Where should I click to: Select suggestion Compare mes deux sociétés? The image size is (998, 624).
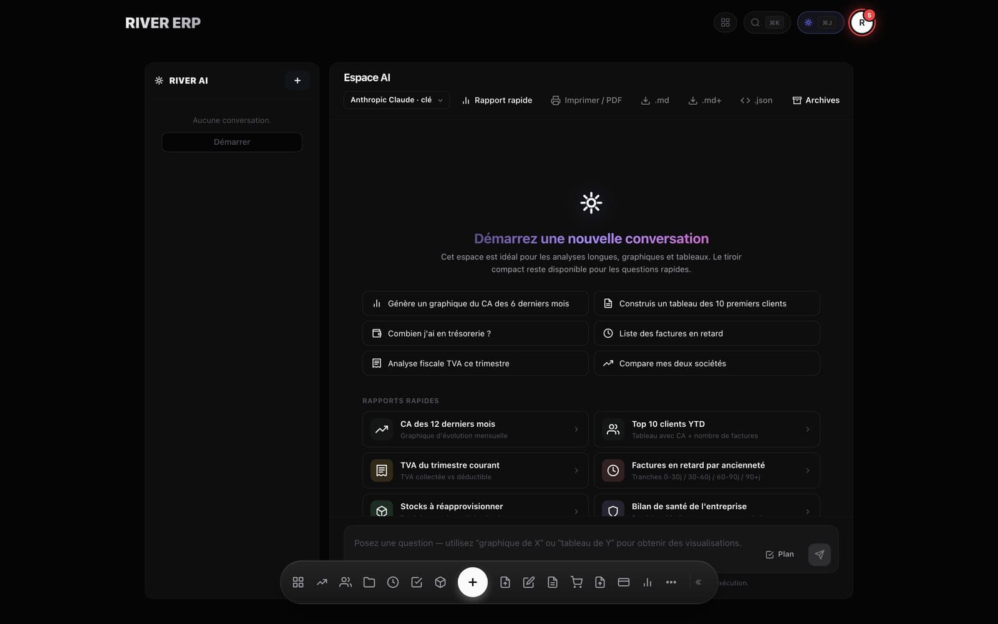point(707,363)
